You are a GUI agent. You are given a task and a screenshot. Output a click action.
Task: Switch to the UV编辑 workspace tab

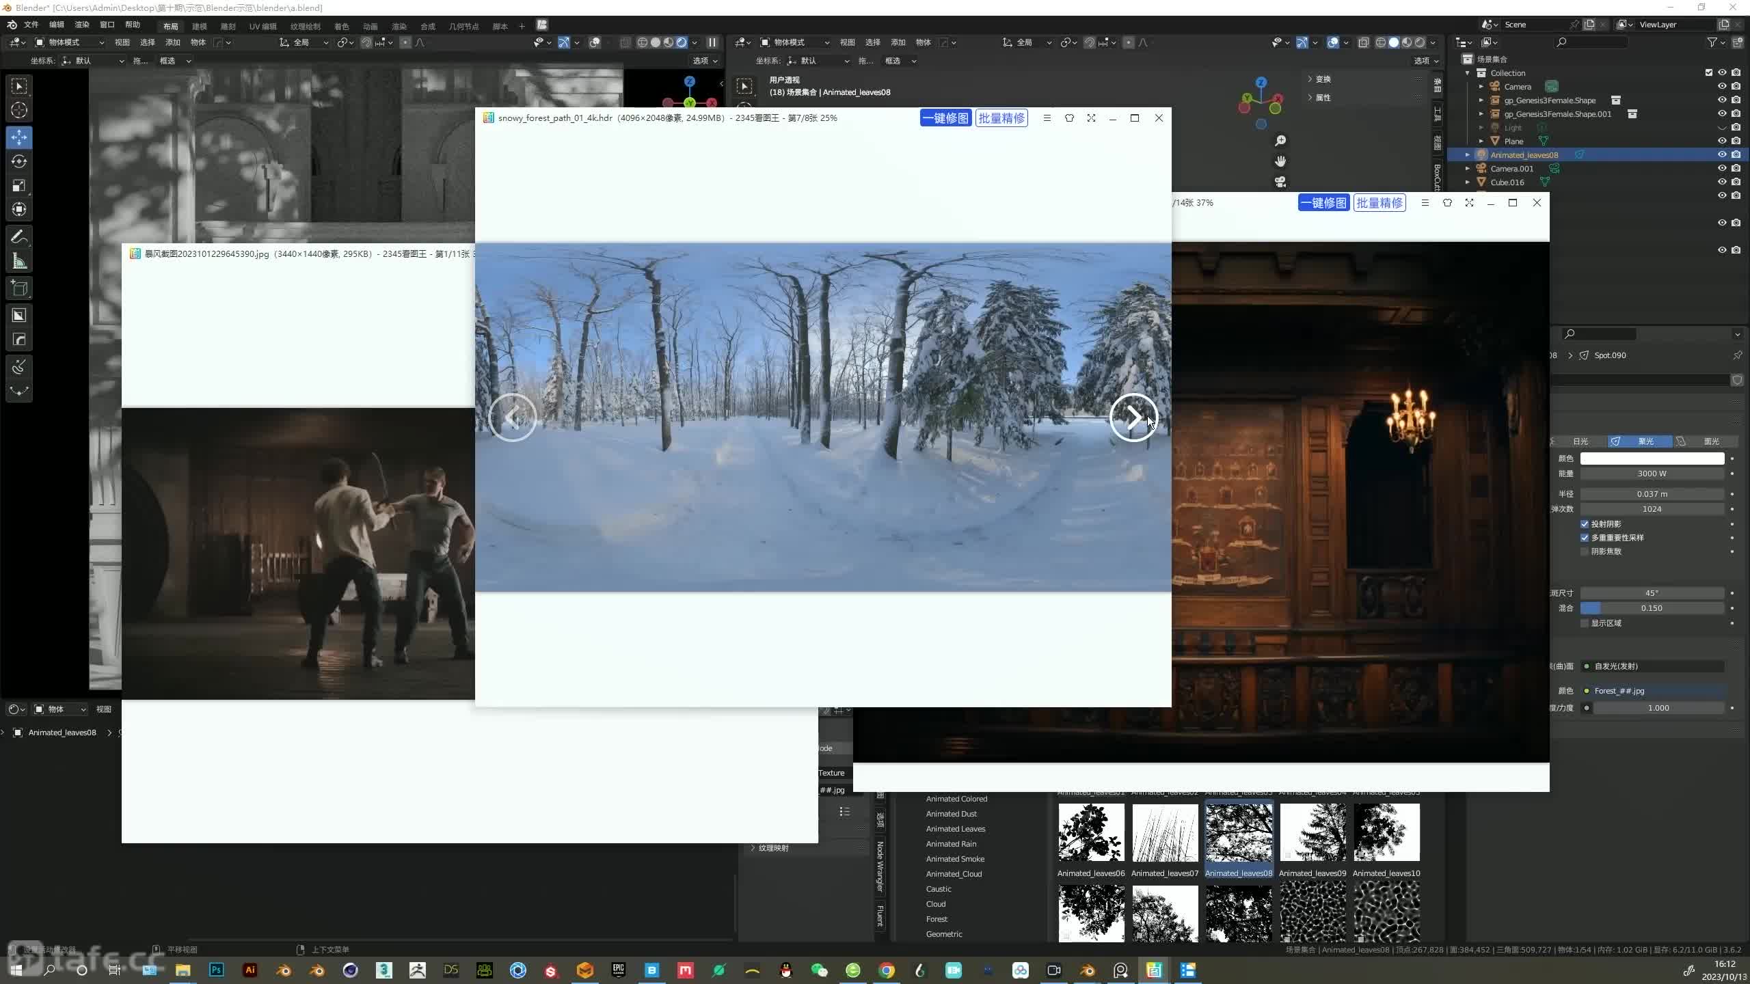263,27
